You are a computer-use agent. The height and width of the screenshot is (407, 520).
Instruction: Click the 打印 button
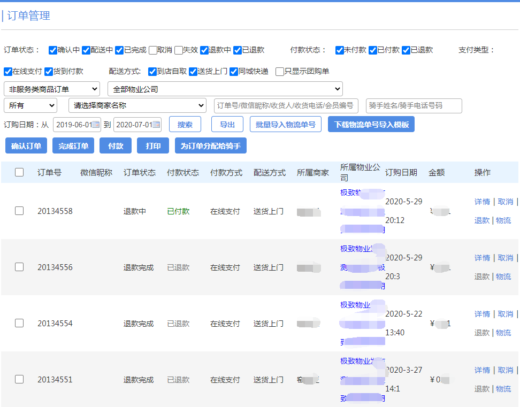[x=153, y=145]
